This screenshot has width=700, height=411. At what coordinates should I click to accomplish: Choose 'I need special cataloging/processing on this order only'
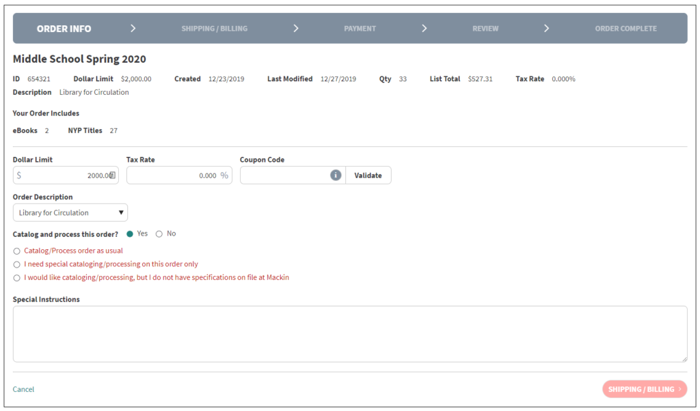tap(16, 264)
